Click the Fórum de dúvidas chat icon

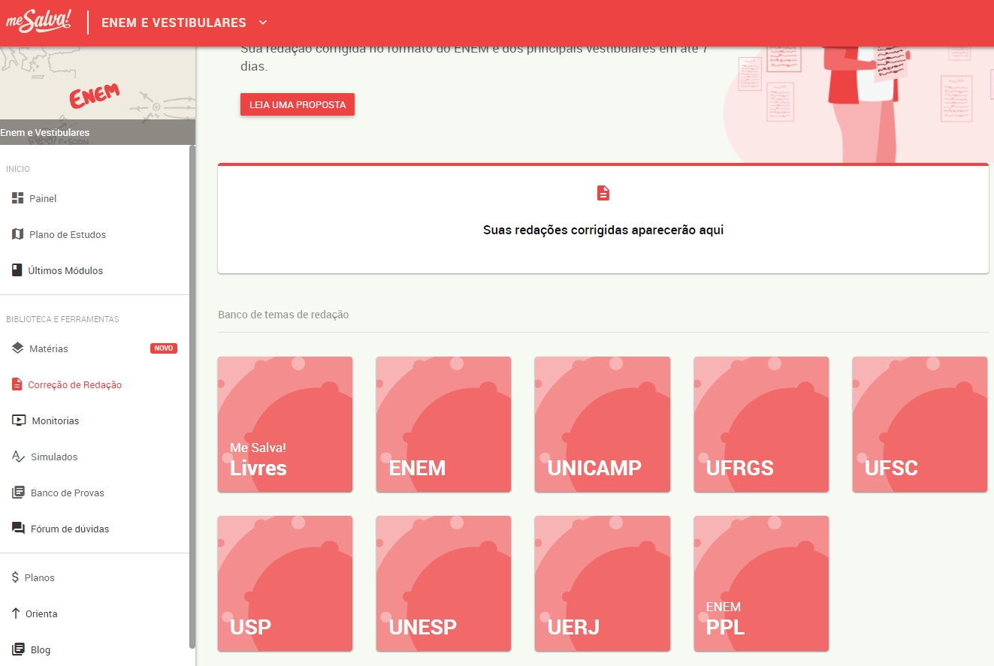(x=19, y=529)
